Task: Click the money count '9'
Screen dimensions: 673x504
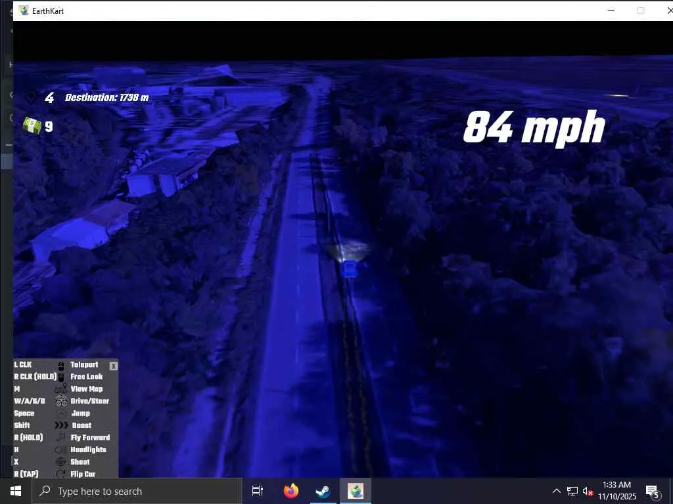Action: click(49, 127)
